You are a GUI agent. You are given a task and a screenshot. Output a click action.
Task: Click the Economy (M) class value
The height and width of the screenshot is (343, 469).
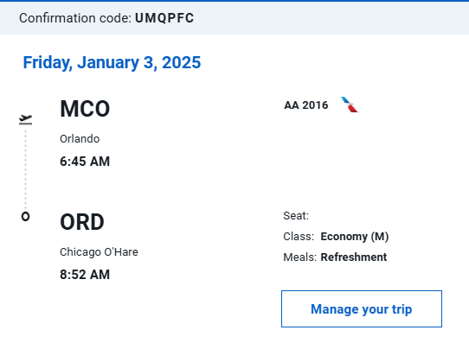(x=355, y=237)
